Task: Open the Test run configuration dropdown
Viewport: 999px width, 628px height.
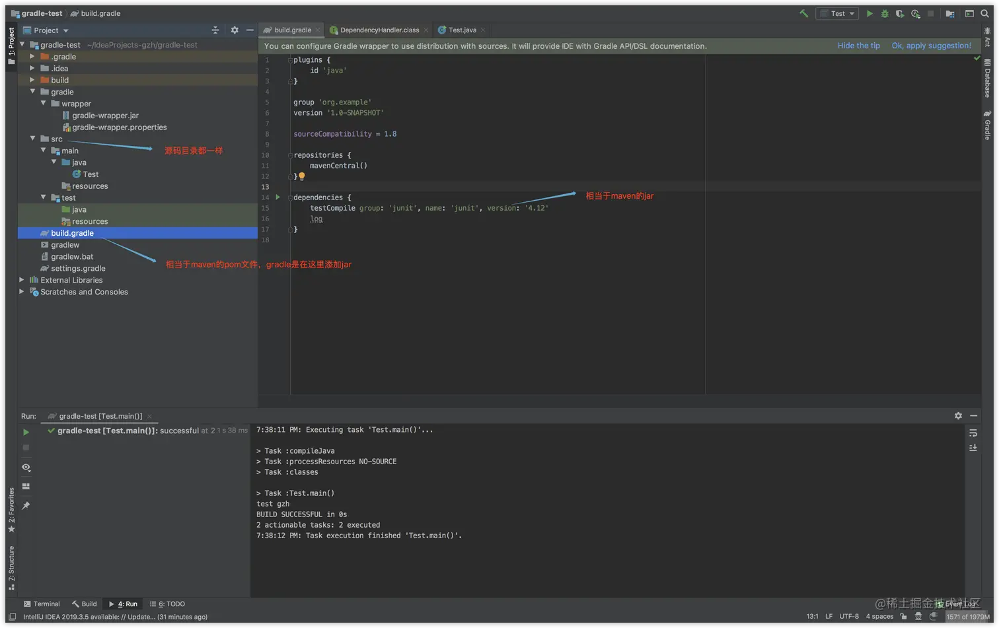Action: pos(837,13)
